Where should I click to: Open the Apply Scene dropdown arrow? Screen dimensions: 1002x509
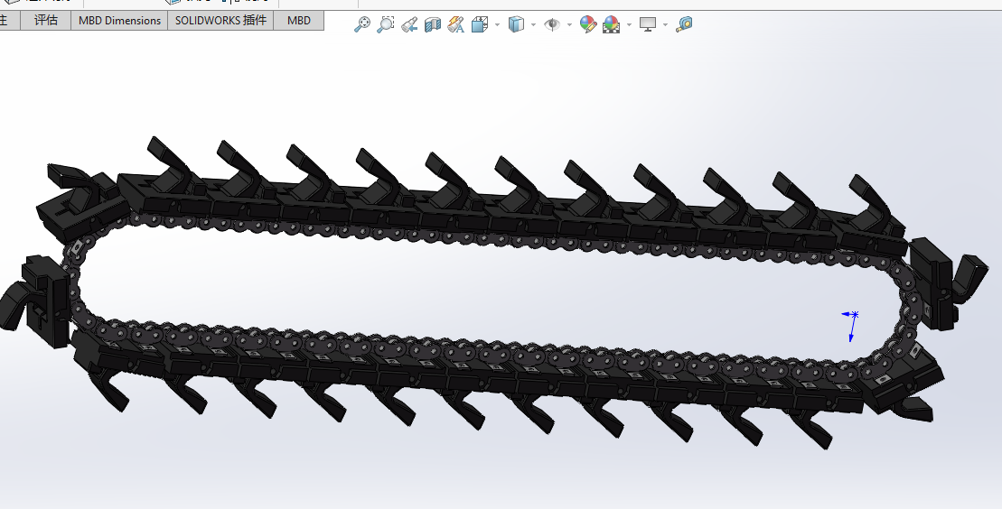point(630,25)
